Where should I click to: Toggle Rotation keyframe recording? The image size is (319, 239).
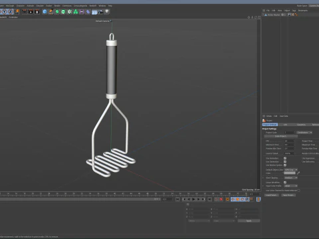coord(243,199)
